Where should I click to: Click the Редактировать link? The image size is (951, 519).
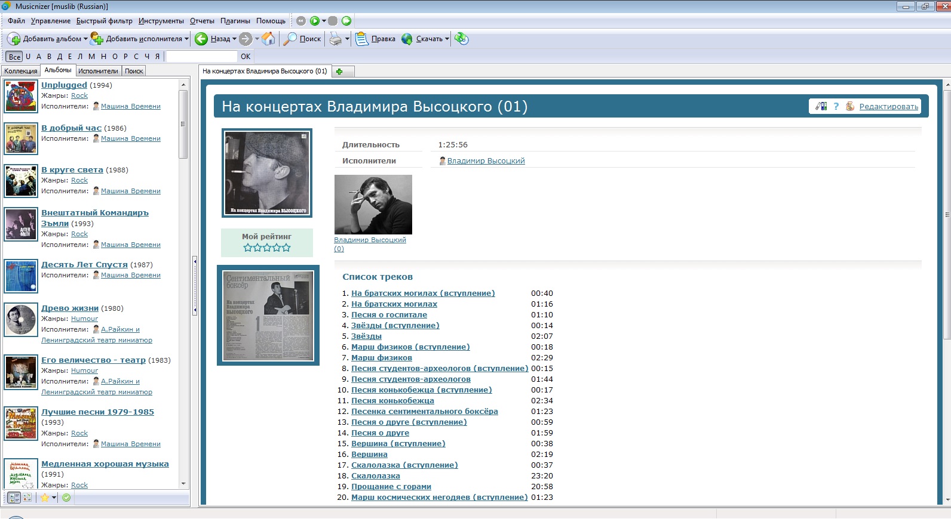click(x=889, y=107)
